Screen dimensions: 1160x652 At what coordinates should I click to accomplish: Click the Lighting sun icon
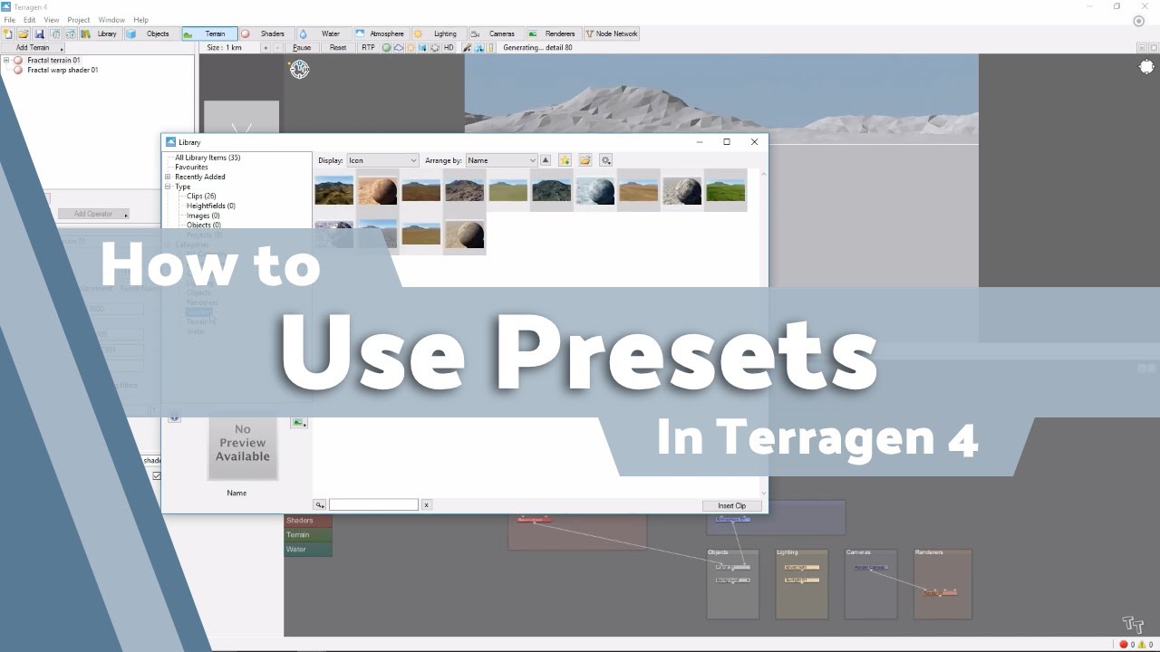(418, 34)
